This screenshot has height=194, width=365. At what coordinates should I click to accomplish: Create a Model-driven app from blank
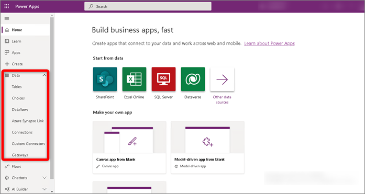point(208,147)
